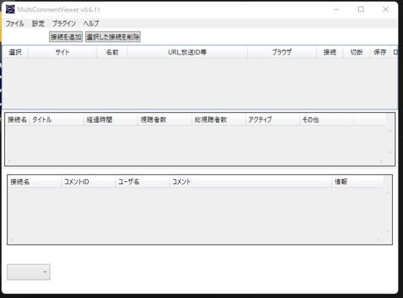Click info panel scroll down arrow
The height and width of the screenshot is (298, 403).
(x=390, y=152)
